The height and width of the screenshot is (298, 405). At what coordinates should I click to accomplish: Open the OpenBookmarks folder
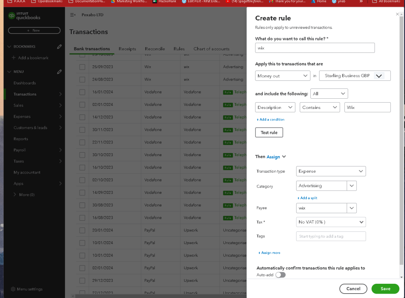47,2
